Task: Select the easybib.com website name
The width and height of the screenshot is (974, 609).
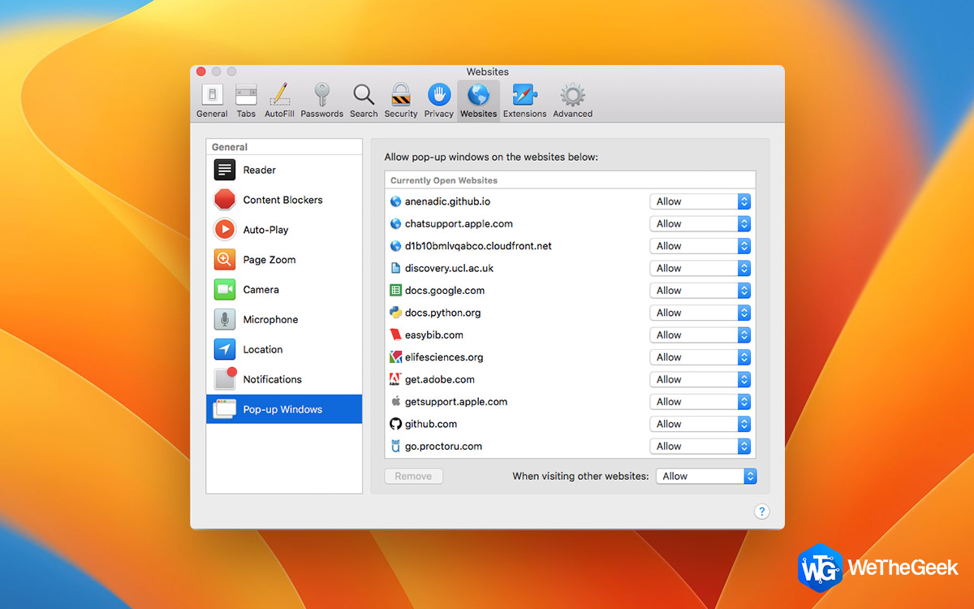Action: pos(434,335)
